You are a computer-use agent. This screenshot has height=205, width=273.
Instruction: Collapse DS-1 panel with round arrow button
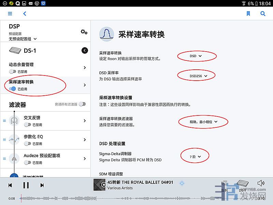pos(85,51)
